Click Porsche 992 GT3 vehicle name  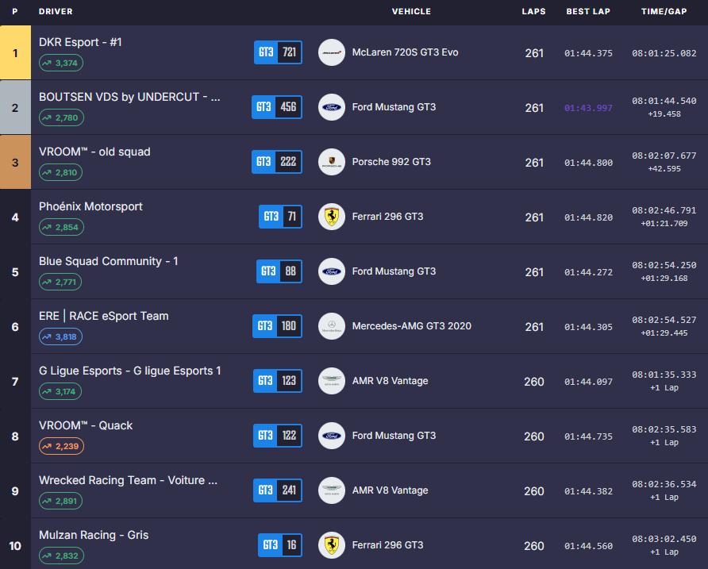point(391,162)
